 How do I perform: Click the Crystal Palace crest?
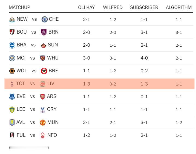42,109
